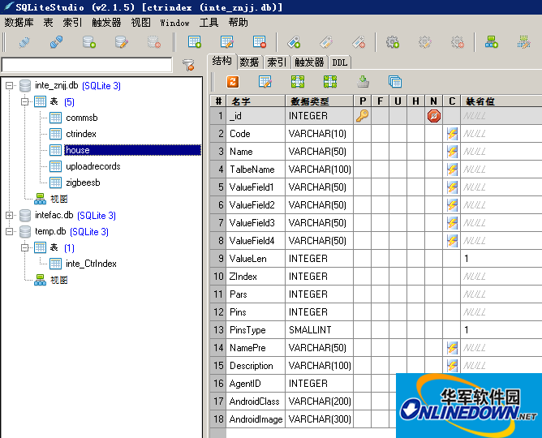Select the zigbeesb table in the tree

(83, 182)
